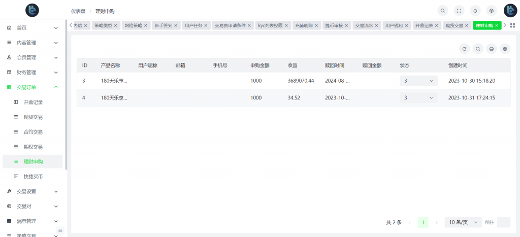Expand 首页 sidebar menu
Image resolution: width=520 pixels, height=237 pixels.
coord(32,28)
